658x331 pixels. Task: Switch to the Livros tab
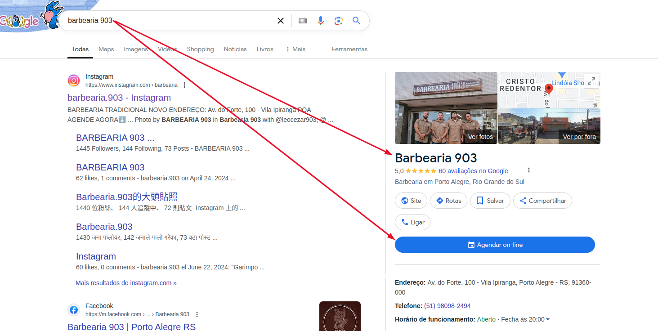[x=265, y=49]
